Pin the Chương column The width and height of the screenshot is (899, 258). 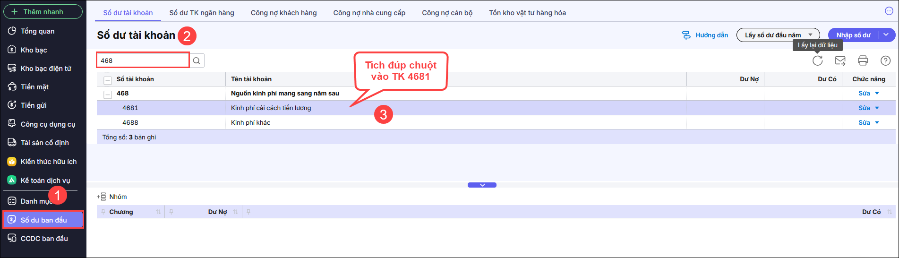click(x=103, y=212)
